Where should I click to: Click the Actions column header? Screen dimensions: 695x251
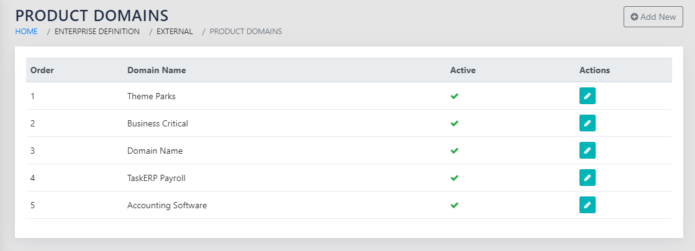[594, 70]
